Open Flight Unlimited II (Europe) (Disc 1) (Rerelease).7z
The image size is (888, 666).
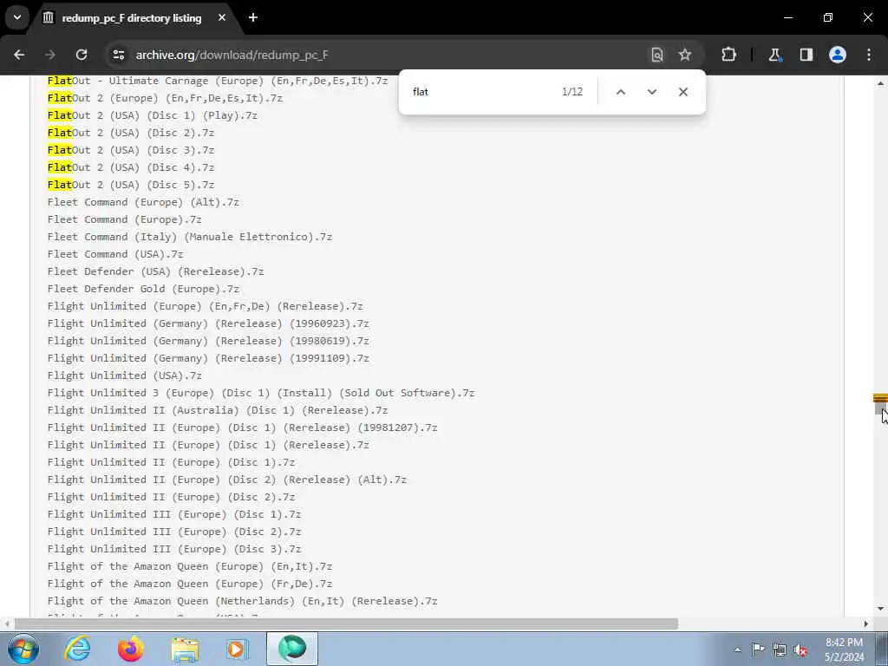[x=208, y=445]
